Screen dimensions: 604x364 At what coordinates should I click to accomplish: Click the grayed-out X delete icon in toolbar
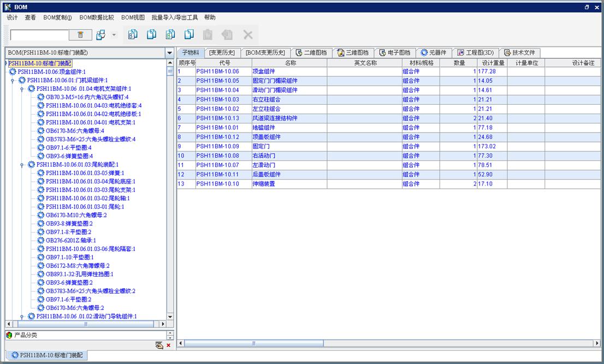tap(248, 35)
